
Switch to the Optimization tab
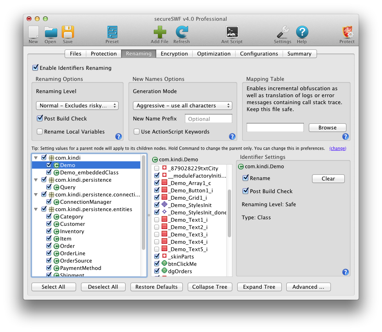pos(214,53)
